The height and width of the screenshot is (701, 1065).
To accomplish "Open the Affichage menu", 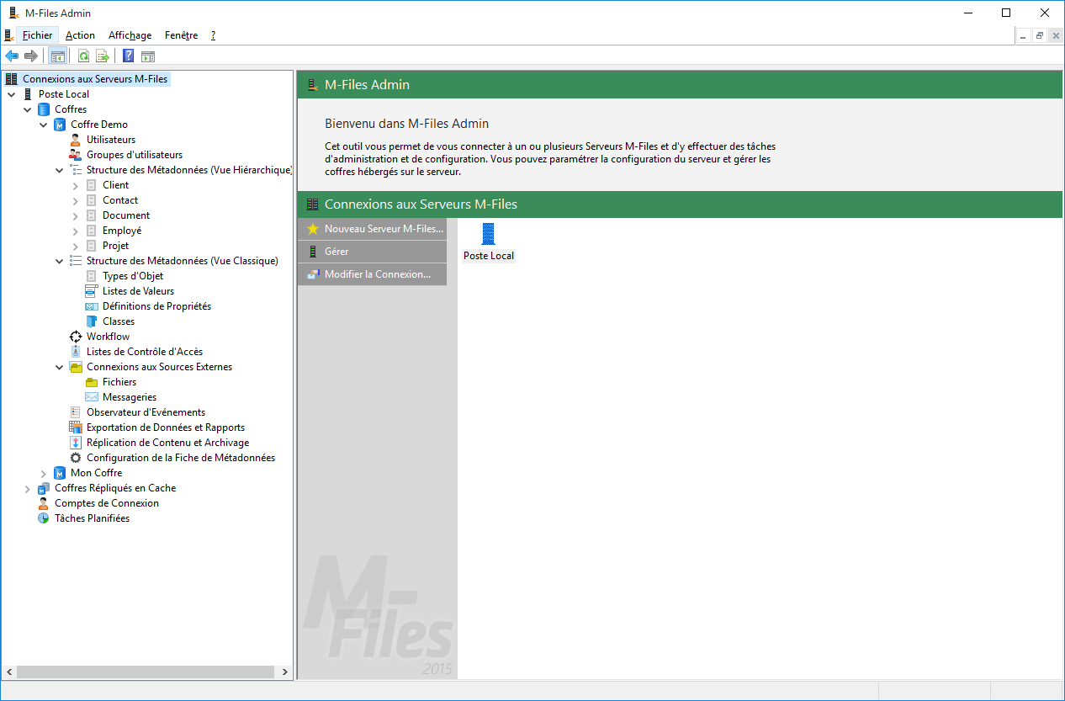I will point(130,35).
